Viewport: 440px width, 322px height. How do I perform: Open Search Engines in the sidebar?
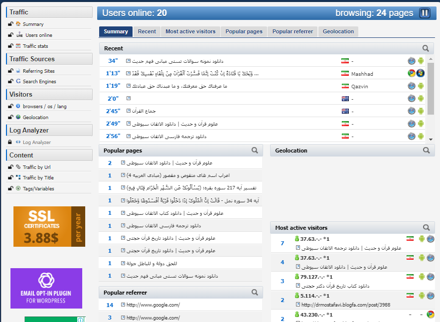39,81
